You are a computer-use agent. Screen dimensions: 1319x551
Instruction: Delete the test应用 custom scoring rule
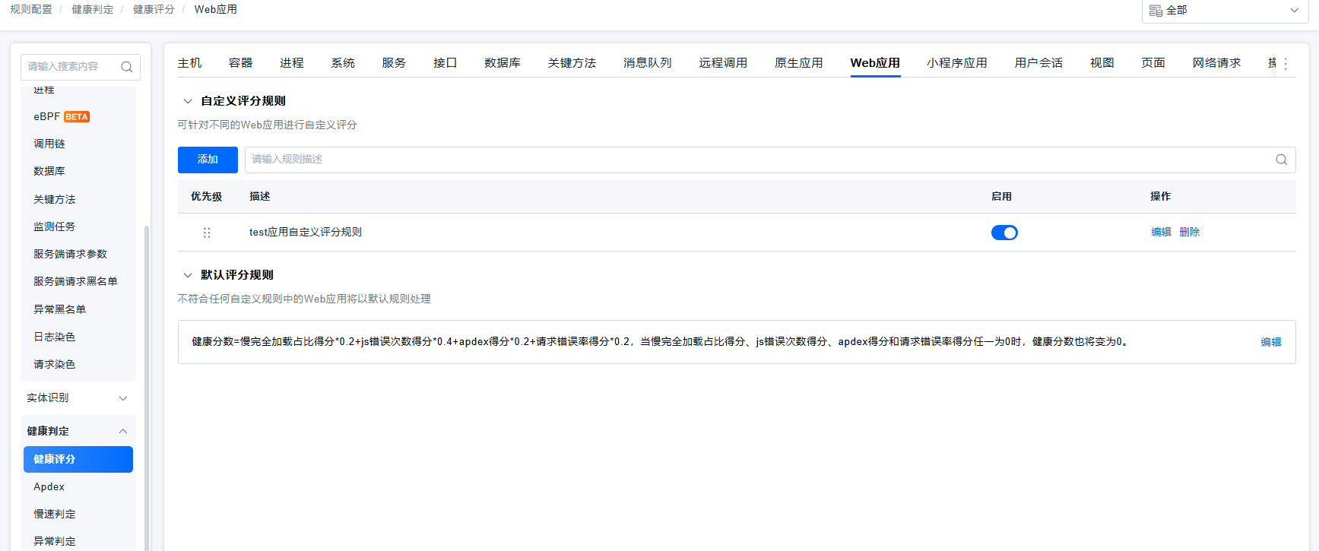1189,233
